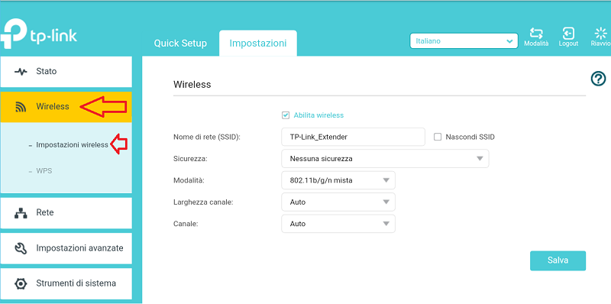Click the Sicurezza: label

pos(190,159)
